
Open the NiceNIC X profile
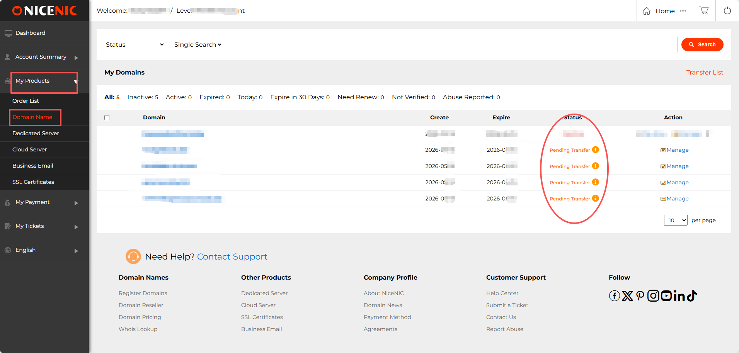tap(627, 296)
